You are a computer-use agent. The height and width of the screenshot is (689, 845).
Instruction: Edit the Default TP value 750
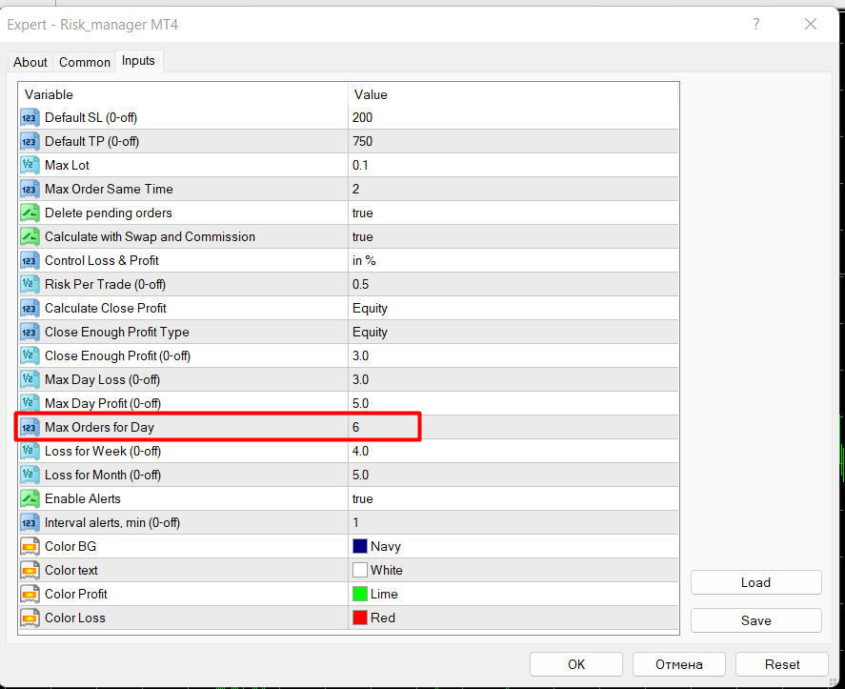513,141
